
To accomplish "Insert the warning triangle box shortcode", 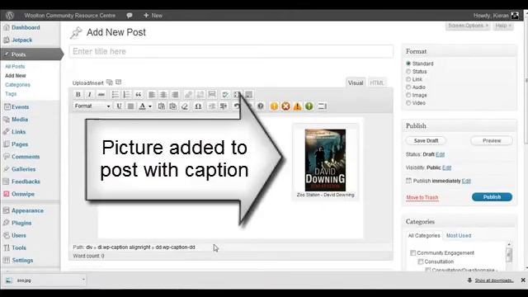I will point(297,106).
